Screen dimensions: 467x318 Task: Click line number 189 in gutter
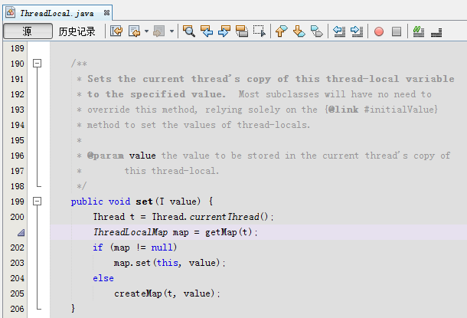point(18,48)
